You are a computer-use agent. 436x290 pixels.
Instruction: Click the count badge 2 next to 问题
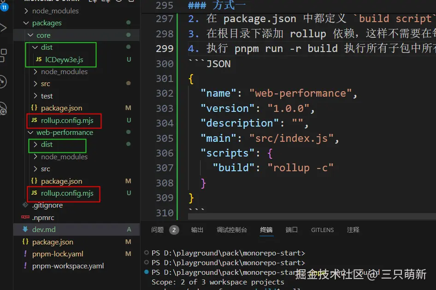click(x=174, y=230)
